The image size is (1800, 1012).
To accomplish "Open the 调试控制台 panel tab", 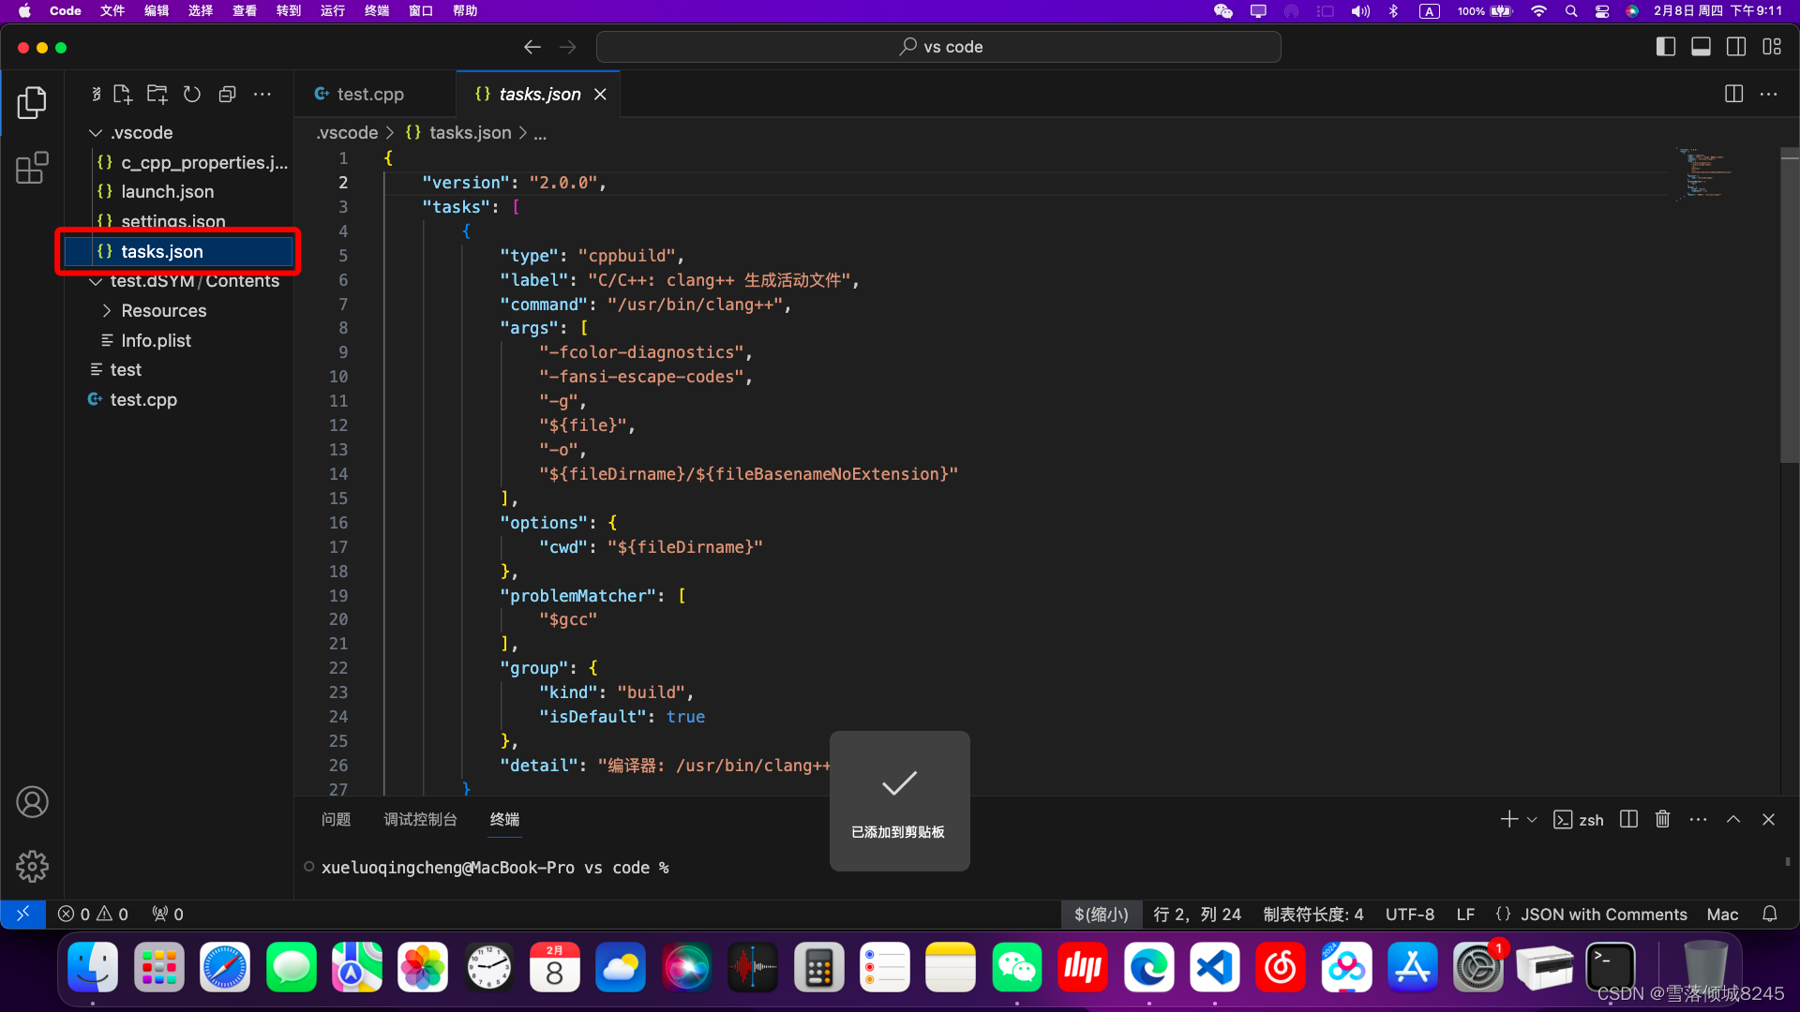I will coord(420,819).
